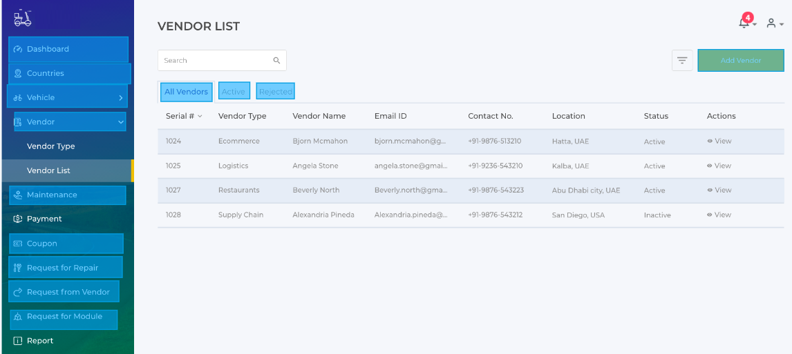Screen dimensions: 792x354
Task: Select the Beverly North name cell
Action: (x=316, y=190)
